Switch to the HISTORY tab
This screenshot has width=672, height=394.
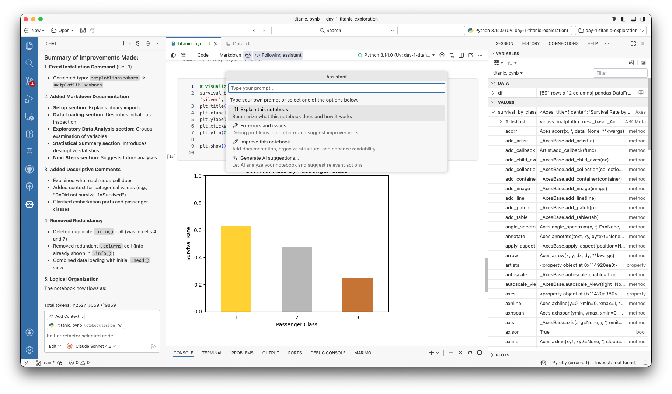pos(531,43)
